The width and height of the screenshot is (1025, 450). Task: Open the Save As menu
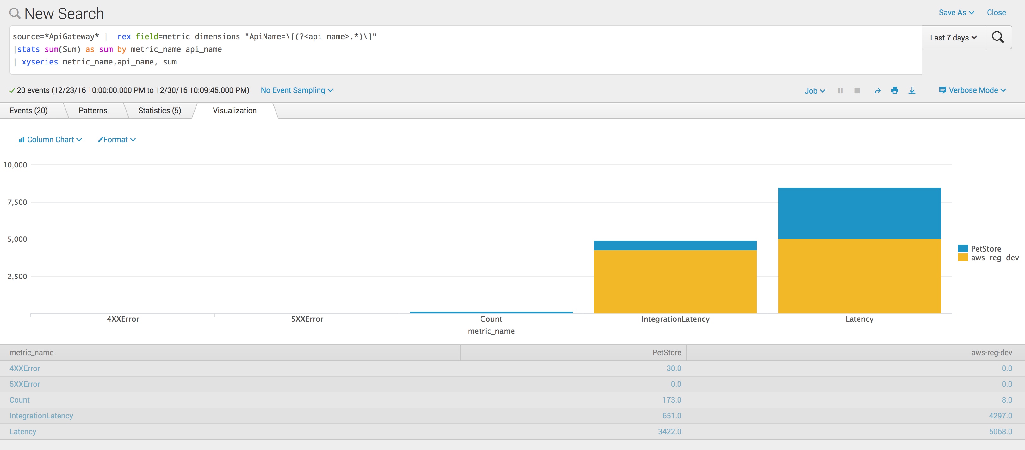(x=956, y=12)
